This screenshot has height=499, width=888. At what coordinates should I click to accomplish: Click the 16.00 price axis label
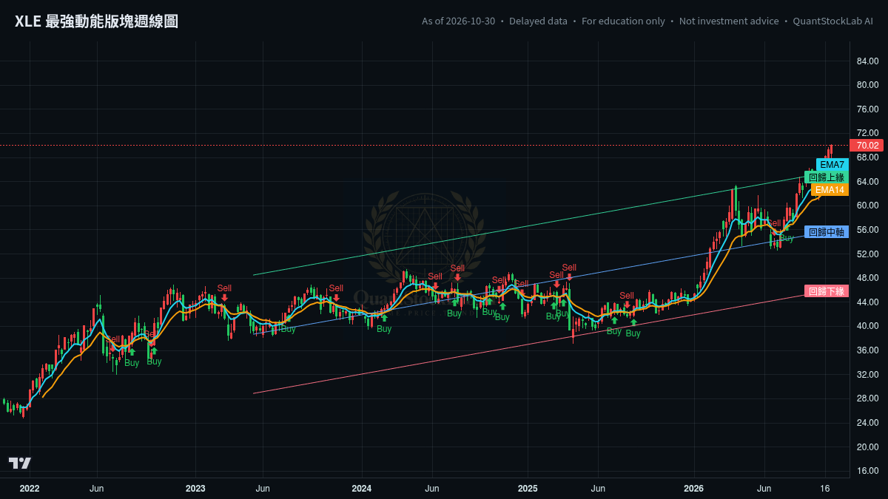click(x=867, y=471)
